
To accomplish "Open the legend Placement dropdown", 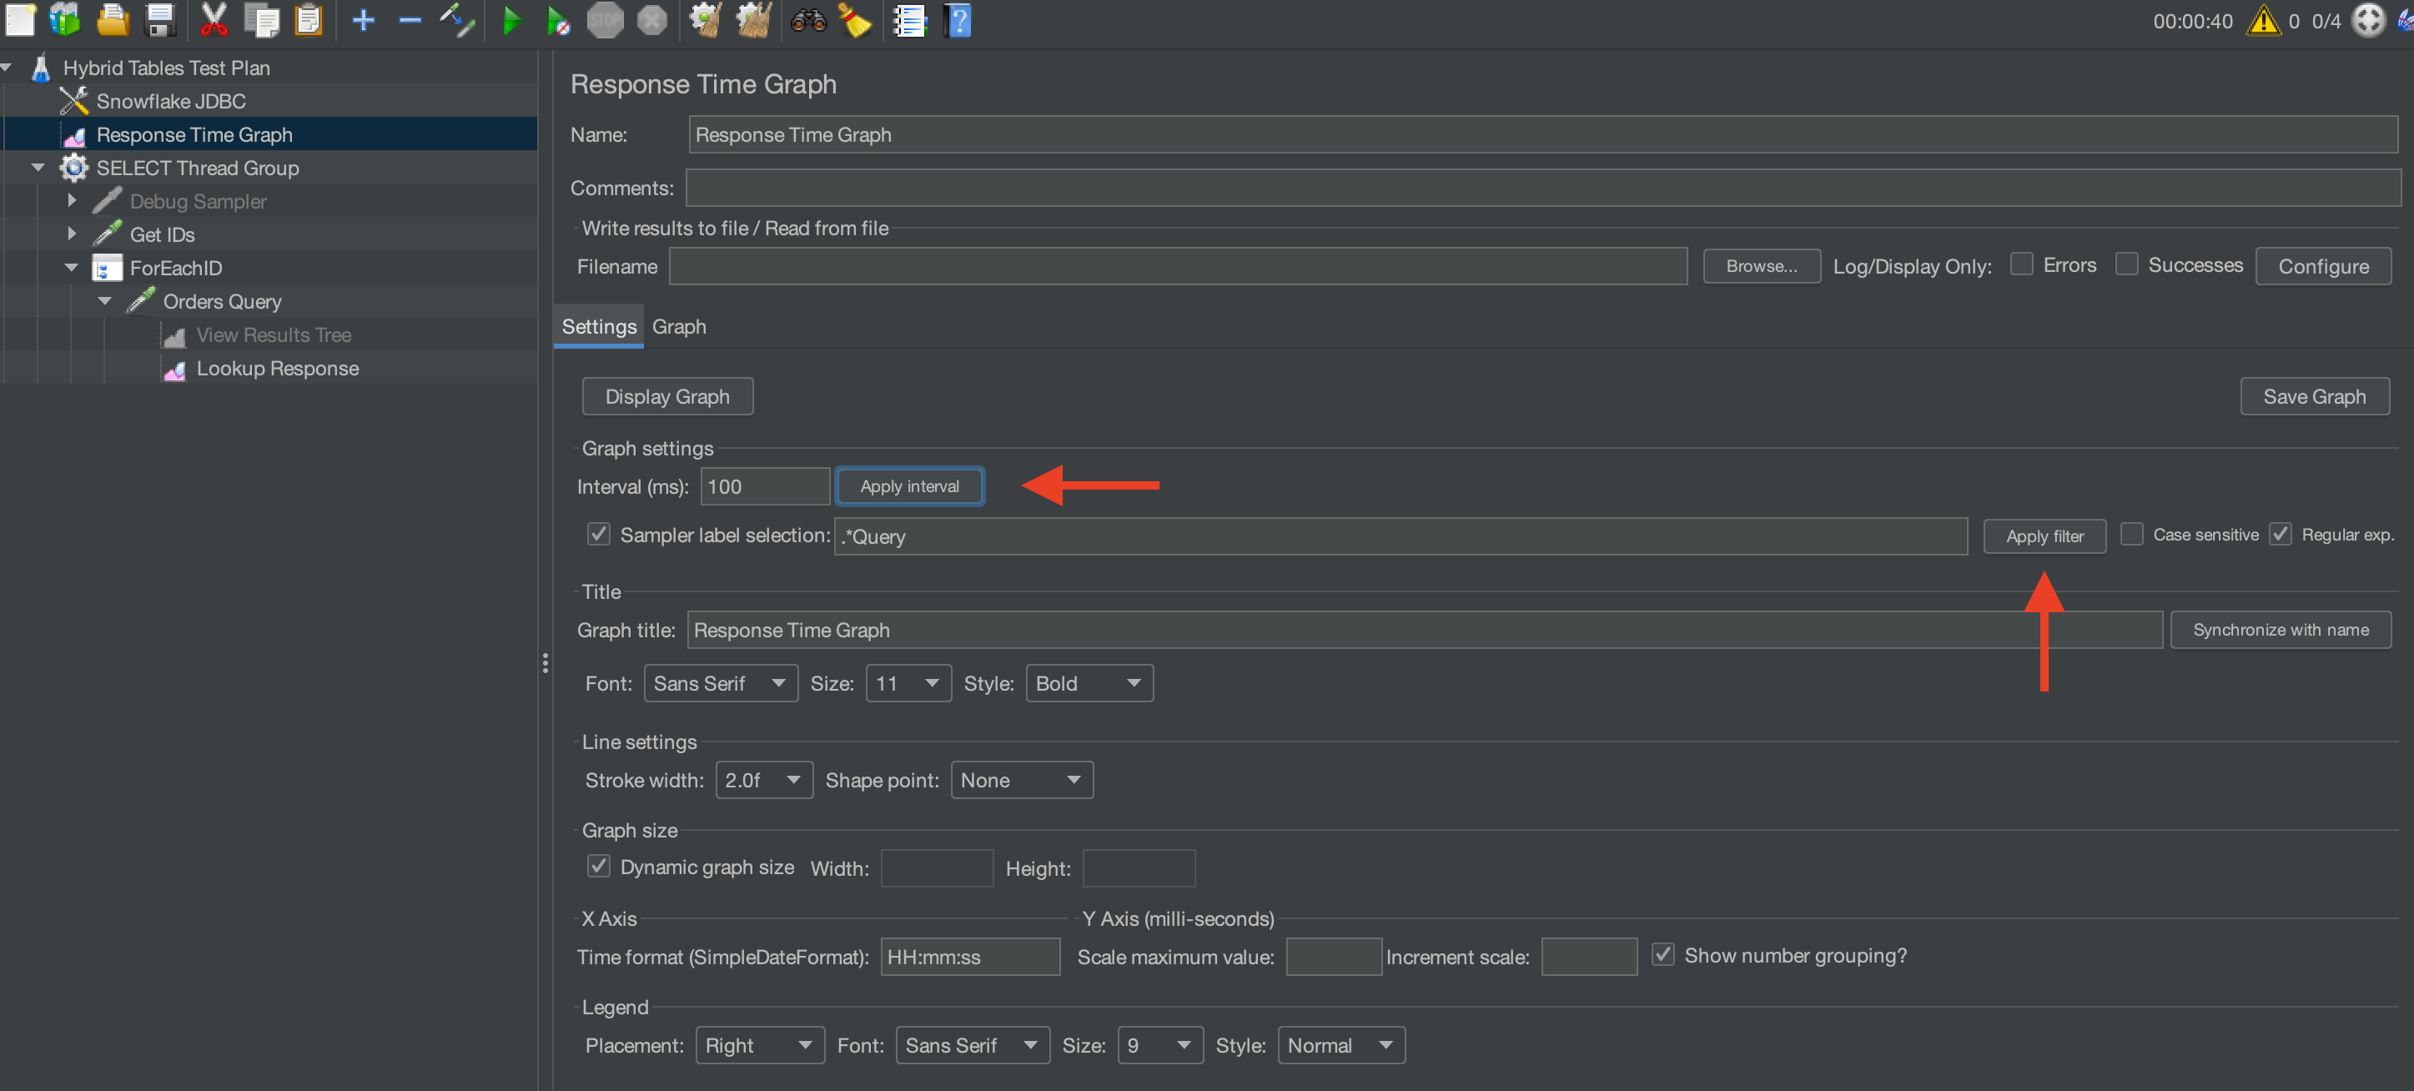I will (x=758, y=1045).
